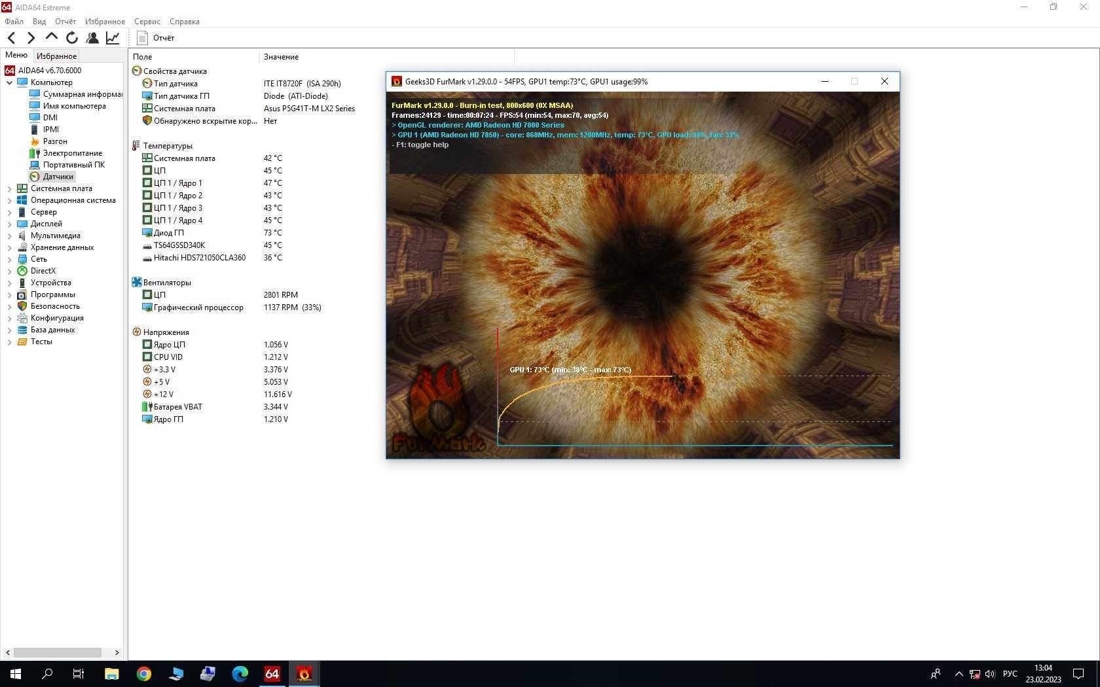Open File Explorer from taskbar

click(111, 673)
